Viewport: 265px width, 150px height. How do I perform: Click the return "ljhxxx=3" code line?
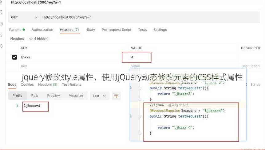pyautogui.click(x=176, y=94)
